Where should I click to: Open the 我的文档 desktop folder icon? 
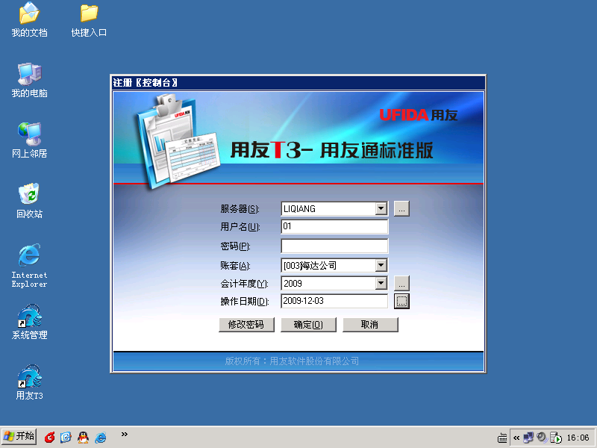(x=29, y=19)
